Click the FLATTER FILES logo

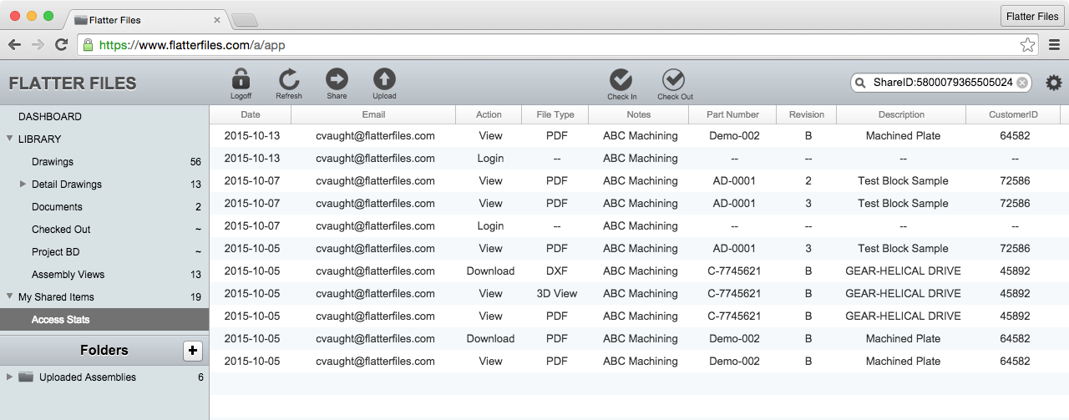73,83
